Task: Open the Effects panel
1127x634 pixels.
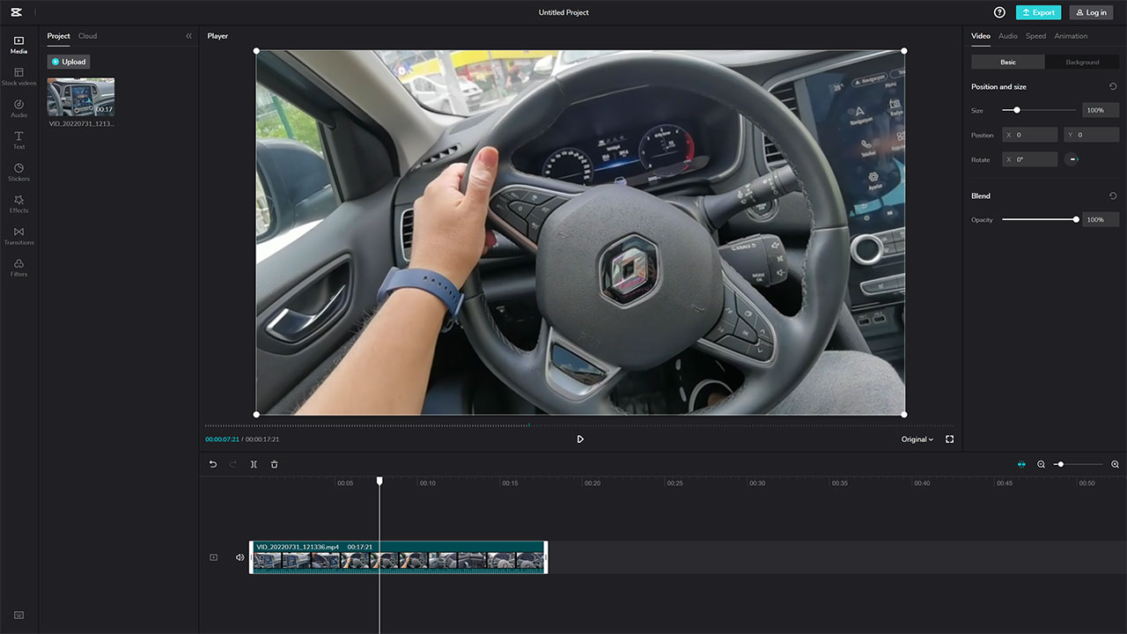Action: pyautogui.click(x=18, y=203)
